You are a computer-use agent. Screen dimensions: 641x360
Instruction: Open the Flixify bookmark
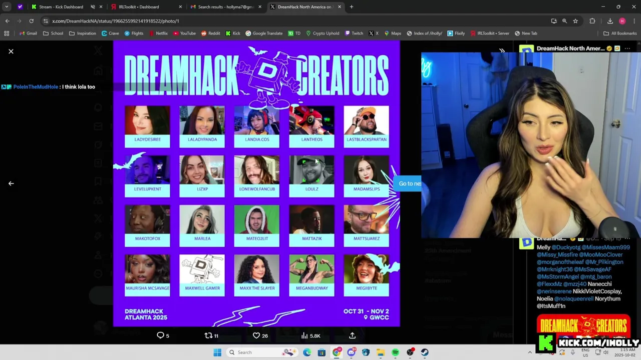pyautogui.click(x=456, y=33)
